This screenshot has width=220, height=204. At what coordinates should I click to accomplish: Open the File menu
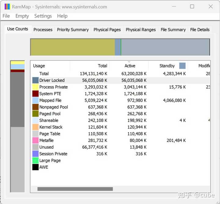[6, 16]
